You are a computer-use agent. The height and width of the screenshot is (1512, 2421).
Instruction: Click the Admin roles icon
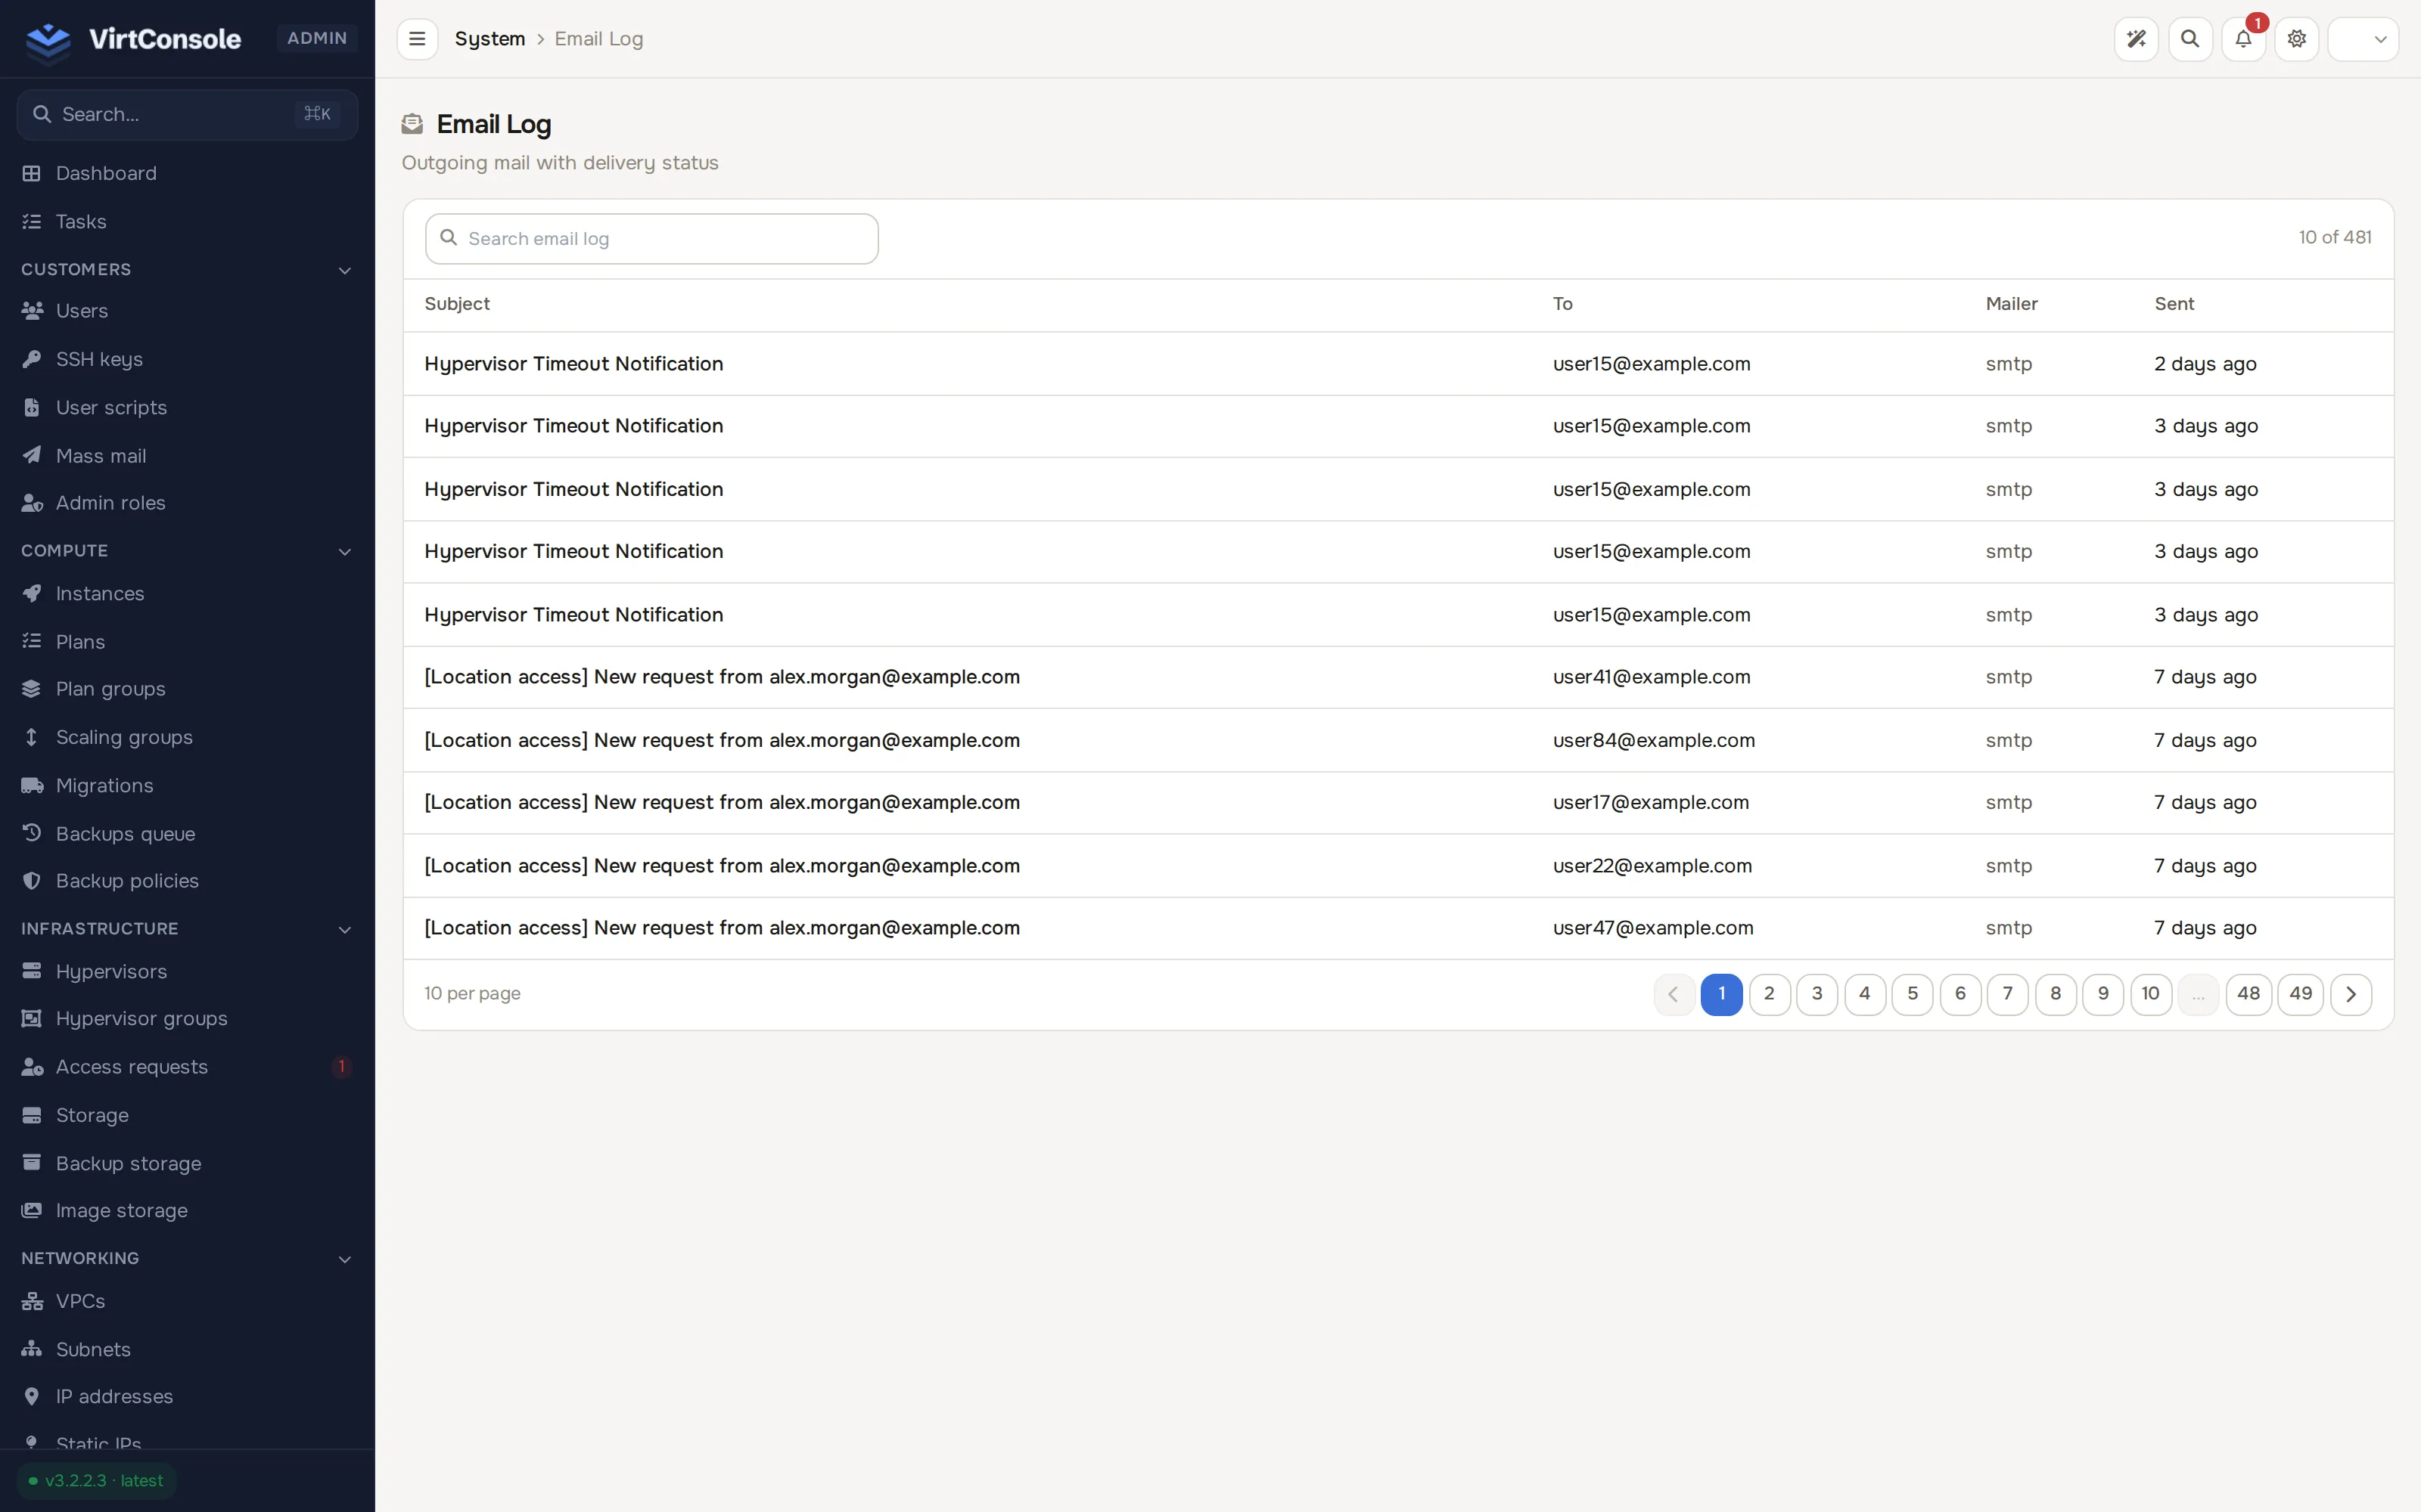tap(32, 503)
